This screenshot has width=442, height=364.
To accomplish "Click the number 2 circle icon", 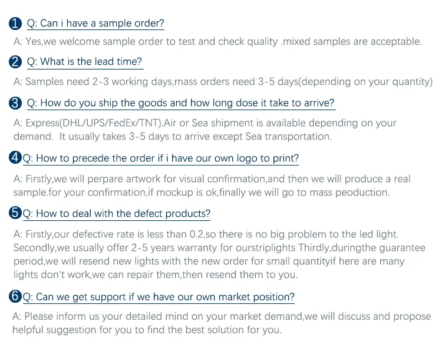I will click(x=16, y=62).
